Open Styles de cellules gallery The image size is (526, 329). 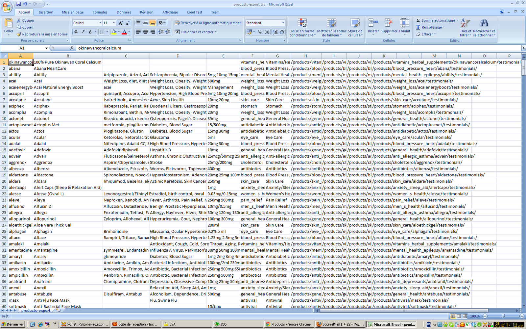[x=355, y=28]
